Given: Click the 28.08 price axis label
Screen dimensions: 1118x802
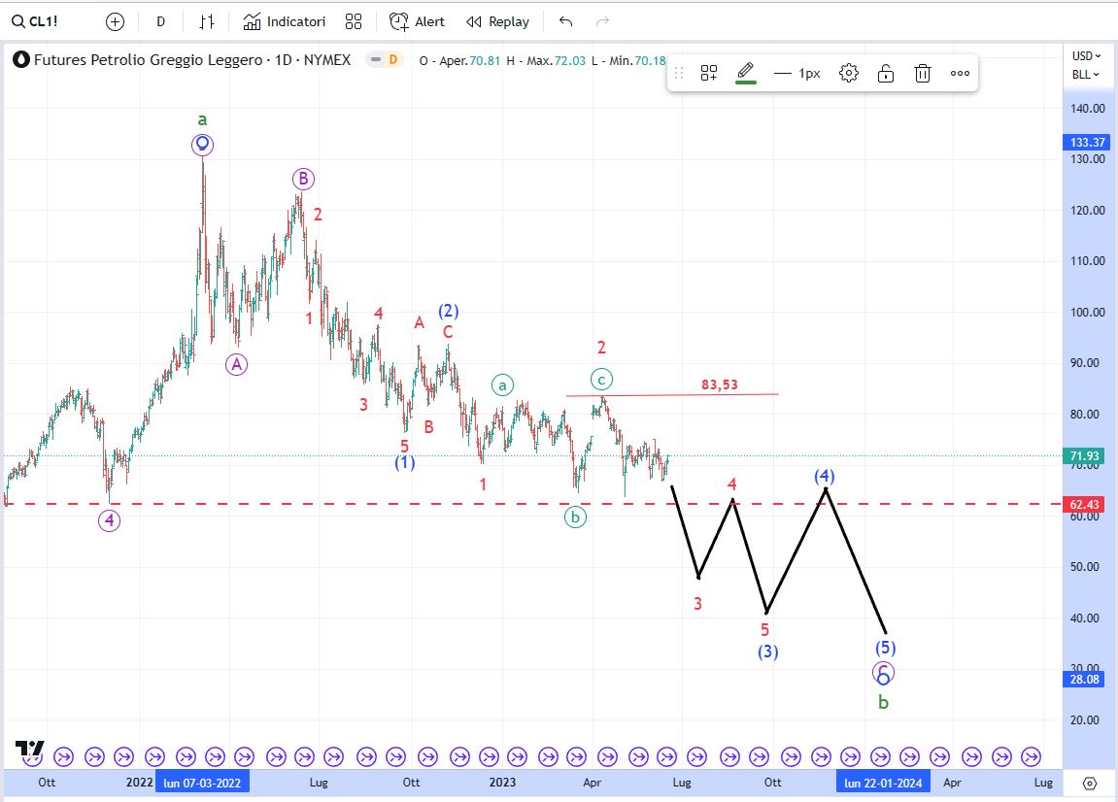Looking at the screenshot, I should pyautogui.click(x=1084, y=680).
